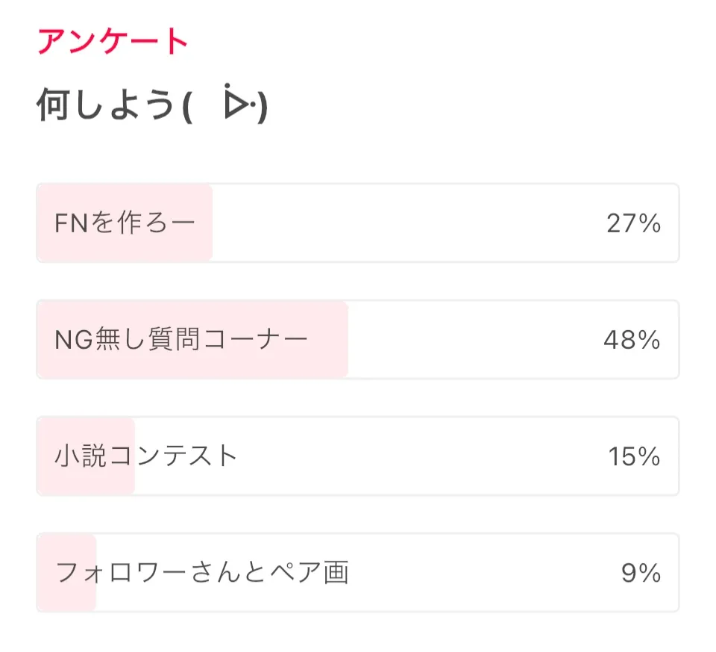Click empty white middle of フォロワーさんとペア画 row
The width and height of the screenshot is (716, 652).
tap(477, 573)
